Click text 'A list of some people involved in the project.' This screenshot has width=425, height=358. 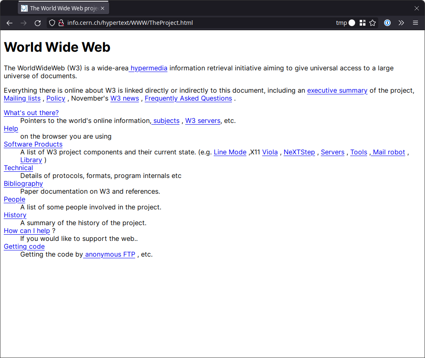point(91,207)
